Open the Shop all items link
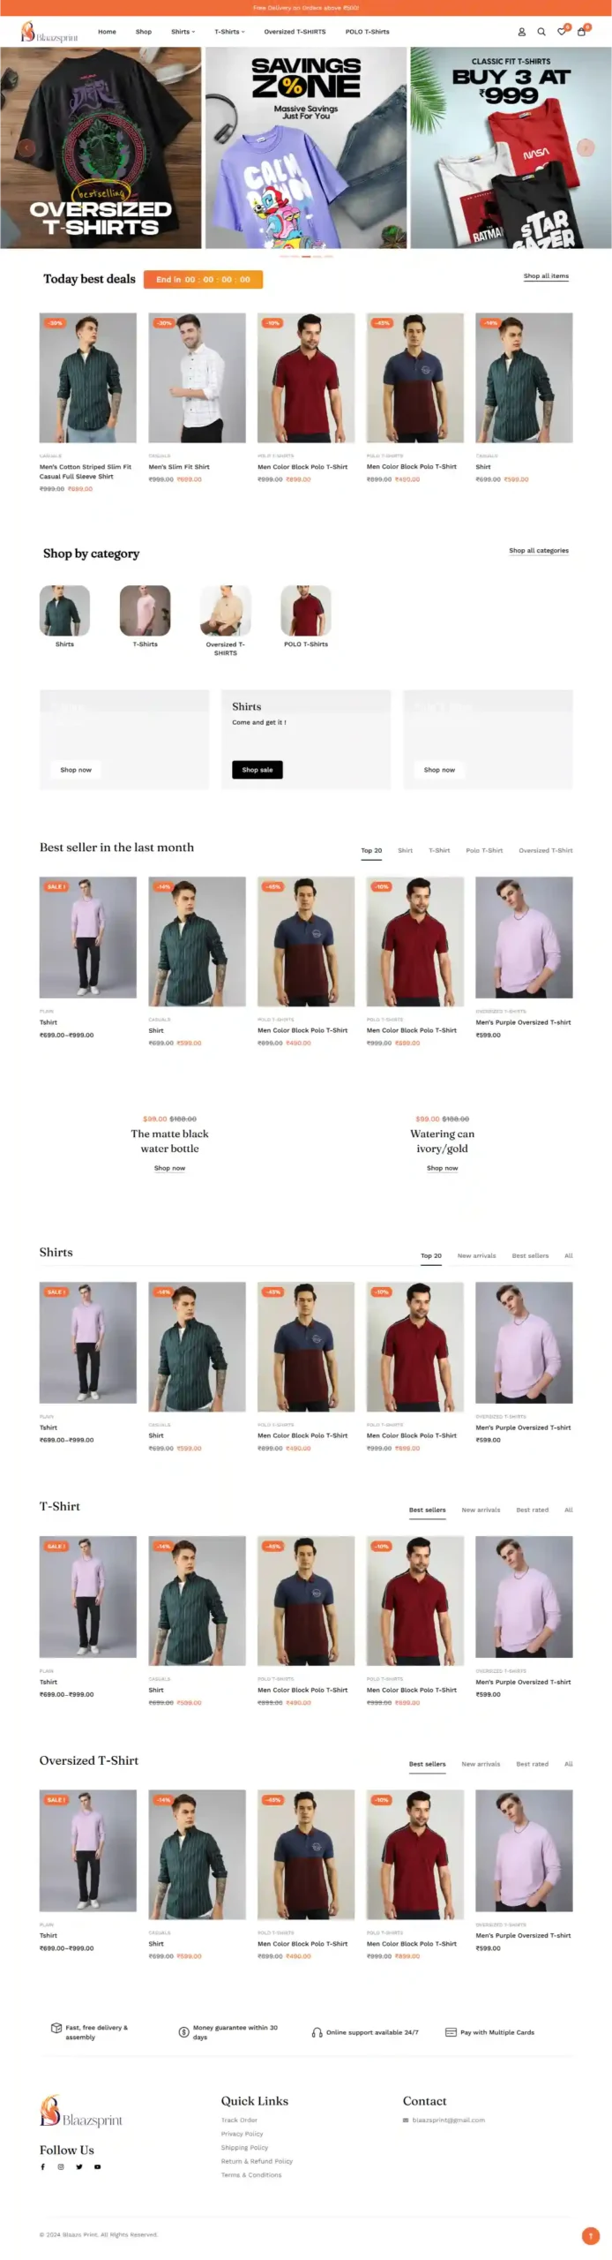 coord(546,276)
